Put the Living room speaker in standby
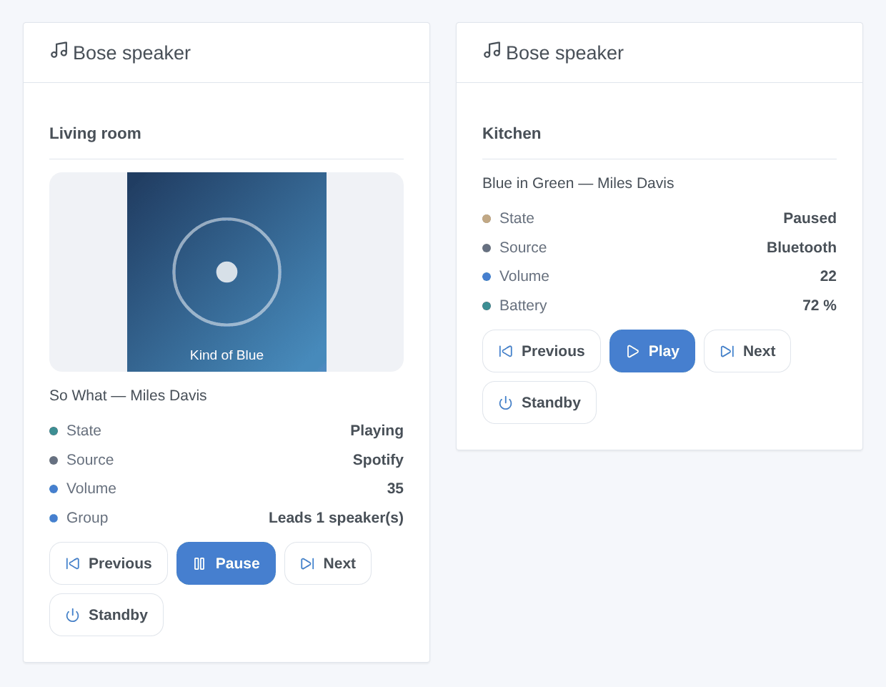This screenshot has width=886, height=687. coord(106,615)
